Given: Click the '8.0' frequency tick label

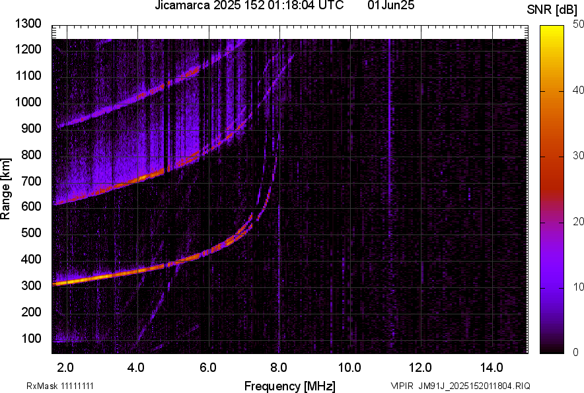Looking at the screenshot, I should [x=279, y=368].
